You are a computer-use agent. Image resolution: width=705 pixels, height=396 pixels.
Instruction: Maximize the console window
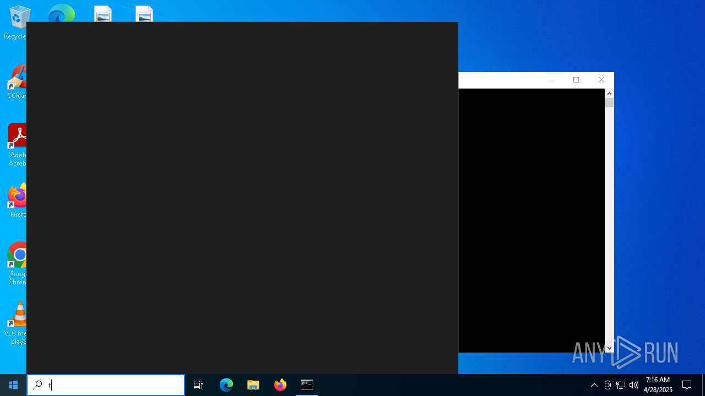[576, 80]
